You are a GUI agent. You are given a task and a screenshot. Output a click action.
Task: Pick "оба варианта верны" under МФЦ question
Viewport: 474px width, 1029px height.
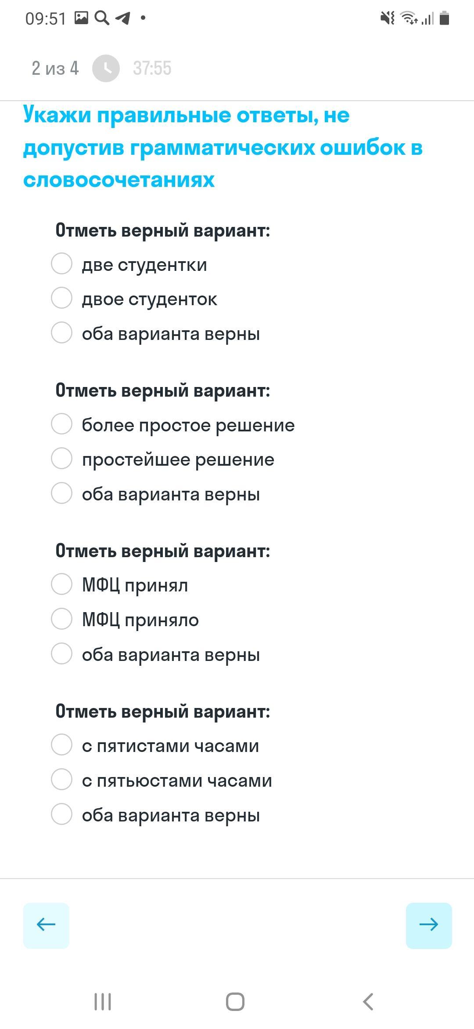[62, 653]
